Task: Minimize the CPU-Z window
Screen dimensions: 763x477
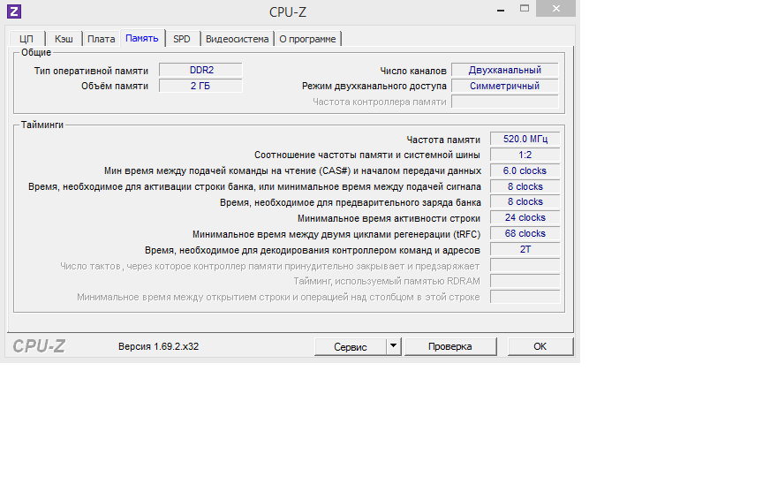Action: (501, 9)
